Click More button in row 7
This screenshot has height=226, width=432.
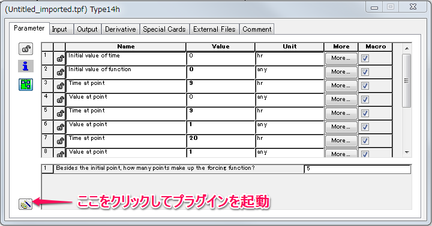point(341,141)
